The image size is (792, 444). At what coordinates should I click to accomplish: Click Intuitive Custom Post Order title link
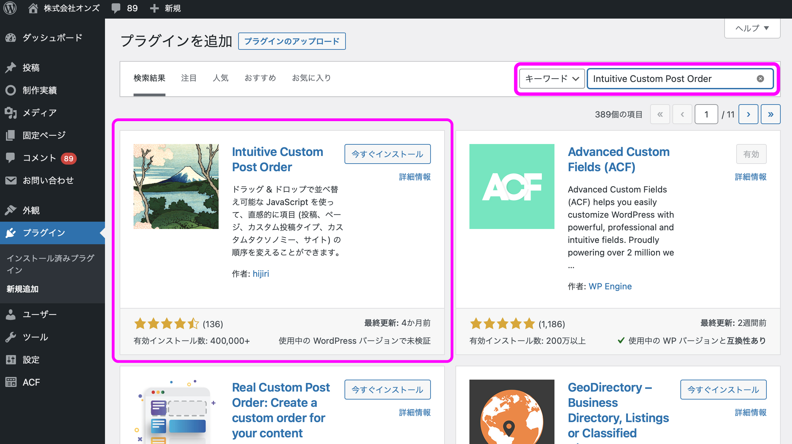(277, 159)
